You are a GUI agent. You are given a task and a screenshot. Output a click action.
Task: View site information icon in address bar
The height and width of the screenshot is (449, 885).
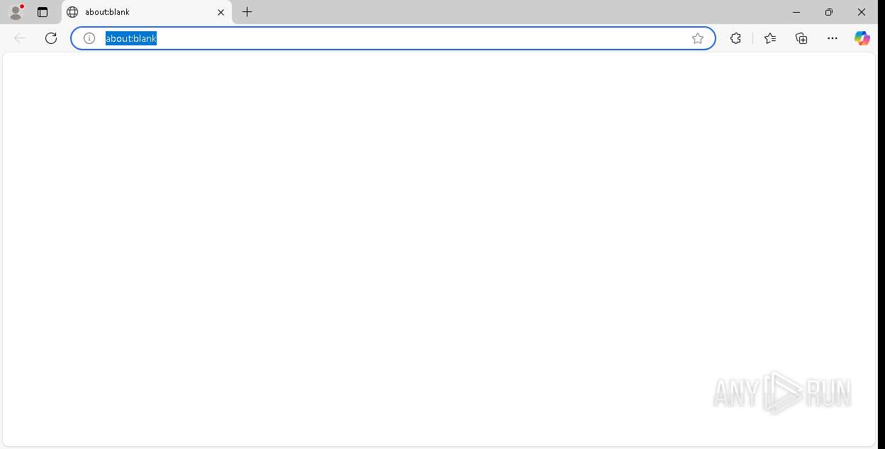pyautogui.click(x=89, y=38)
